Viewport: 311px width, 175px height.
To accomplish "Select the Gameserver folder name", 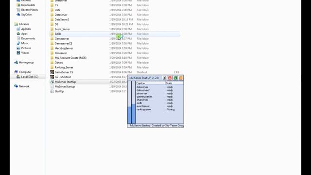I will pyautogui.click(x=62, y=39).
